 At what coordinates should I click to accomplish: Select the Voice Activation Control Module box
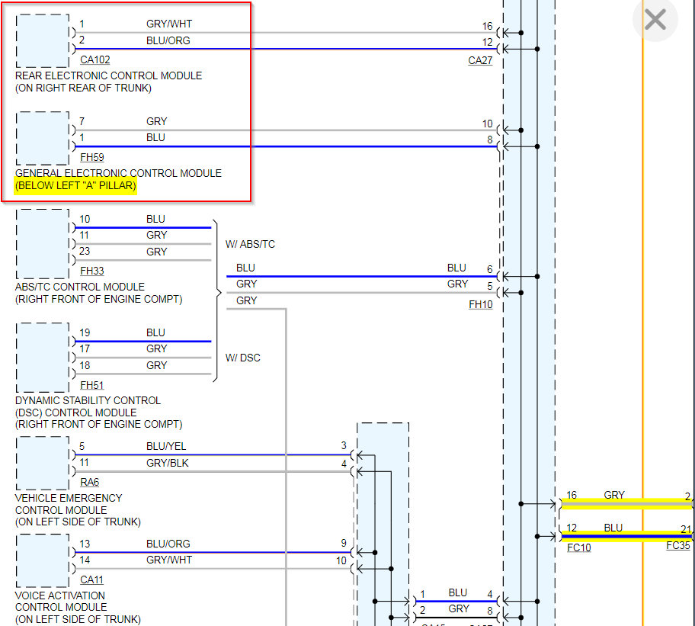pyautogui.click(x=43, y=561)
